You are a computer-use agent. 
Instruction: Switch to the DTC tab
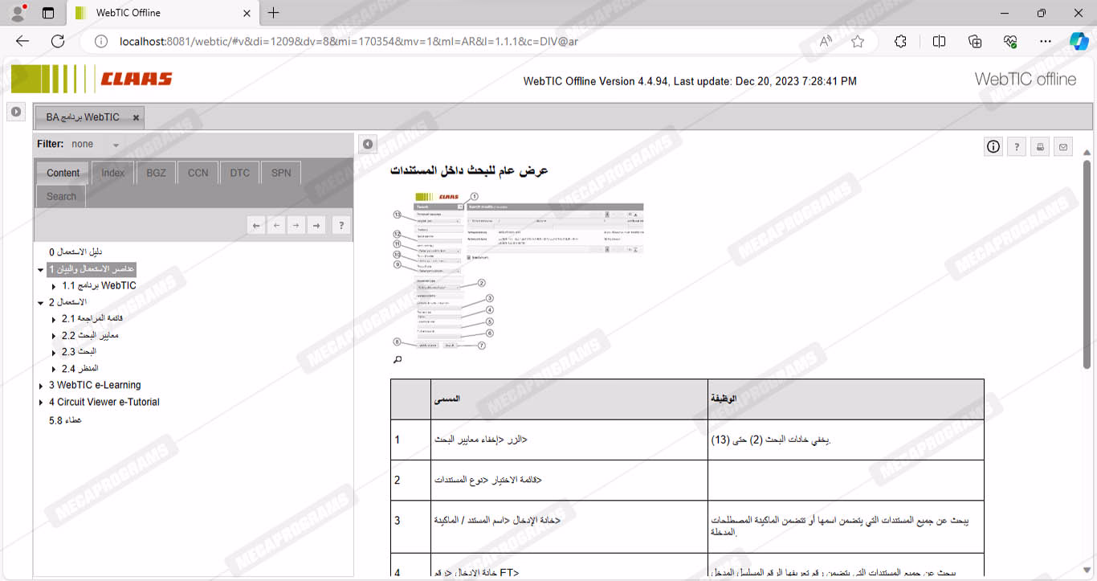239,173
